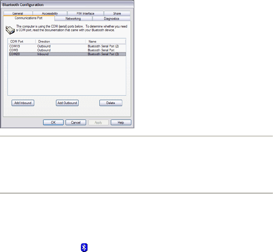Open the PIM Interface tab
The image size is (273, 252).
pyautogui.click(x=85, y=13)
